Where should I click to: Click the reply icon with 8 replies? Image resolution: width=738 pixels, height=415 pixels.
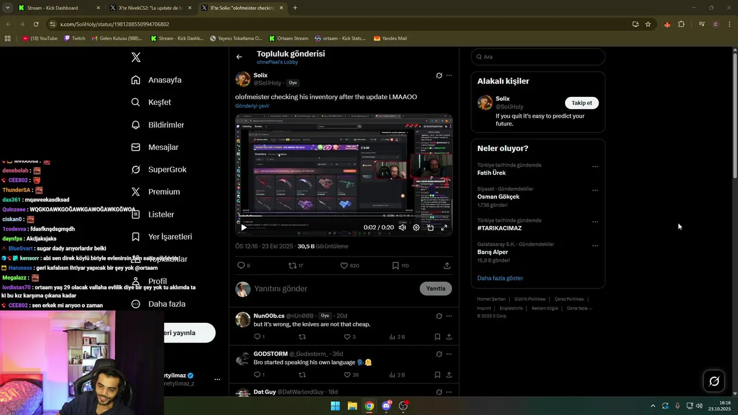pos(241,266)
